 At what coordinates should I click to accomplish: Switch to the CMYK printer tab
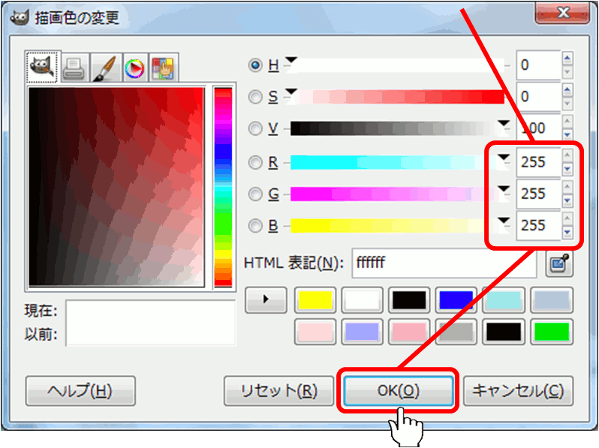coord(74,68)
